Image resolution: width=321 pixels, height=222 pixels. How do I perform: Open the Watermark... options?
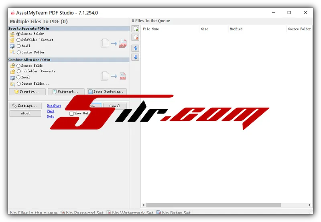click(66, 92)
